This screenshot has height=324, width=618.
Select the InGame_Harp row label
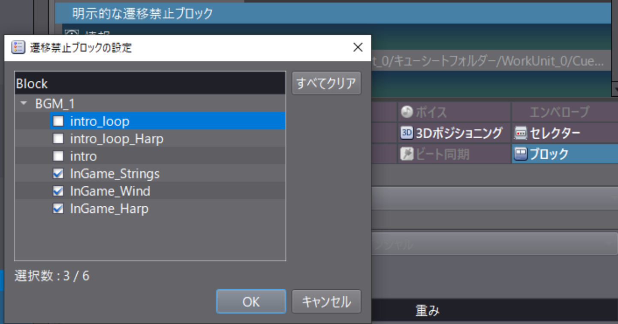[x=109, y=208]
